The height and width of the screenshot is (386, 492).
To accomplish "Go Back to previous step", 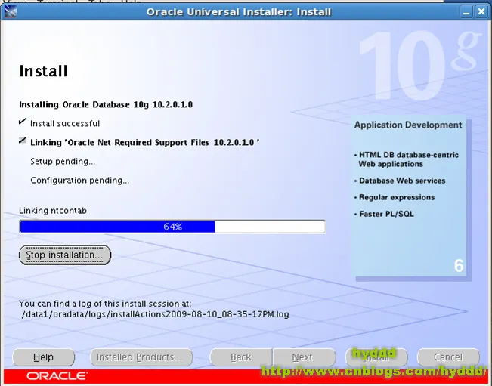I will pyautogui.click(x=241, y=357).
